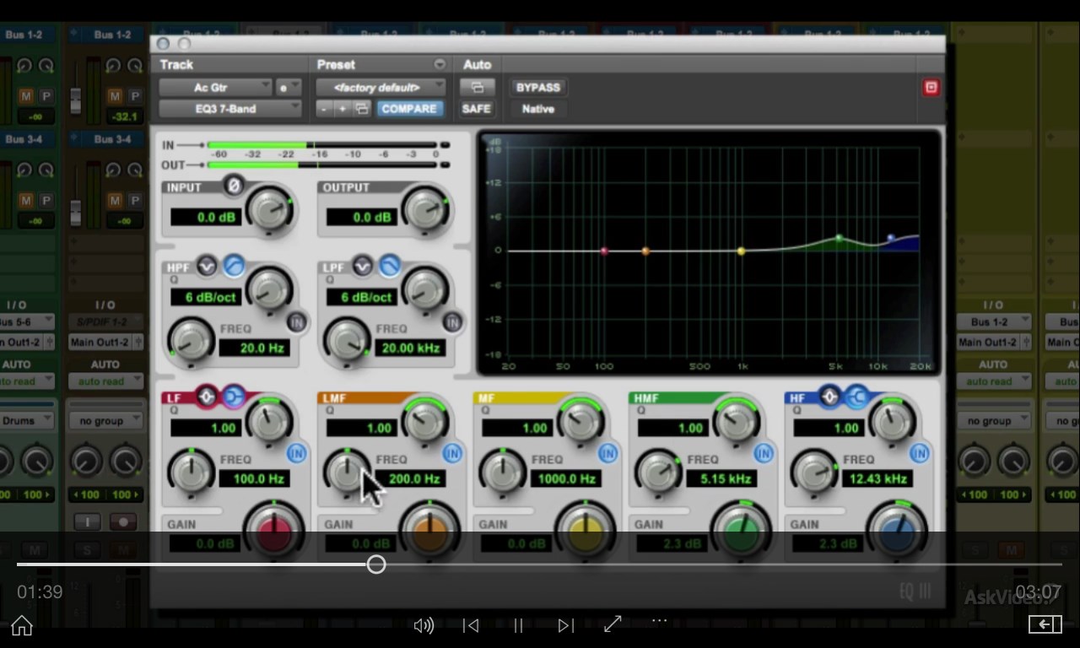Click the COMPARE button
Viewport: 1080px width, 648px height.
[x=409, y=109]
